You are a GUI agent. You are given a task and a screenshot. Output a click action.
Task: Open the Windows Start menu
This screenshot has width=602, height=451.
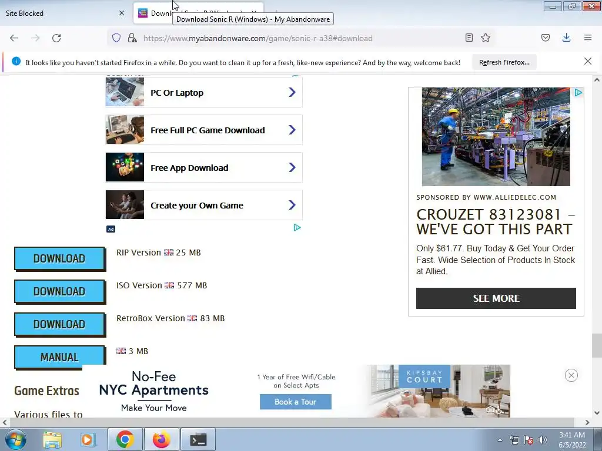click(x=16, y=439)
